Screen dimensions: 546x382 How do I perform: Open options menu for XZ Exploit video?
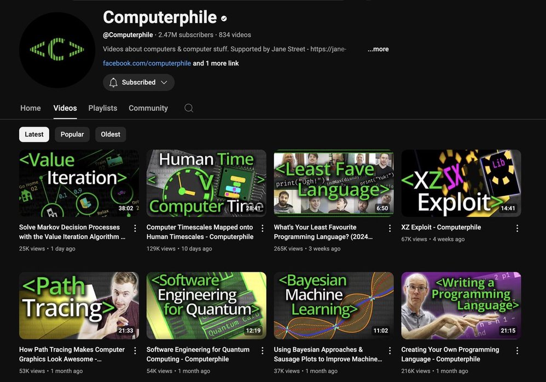tap(518, 228)
